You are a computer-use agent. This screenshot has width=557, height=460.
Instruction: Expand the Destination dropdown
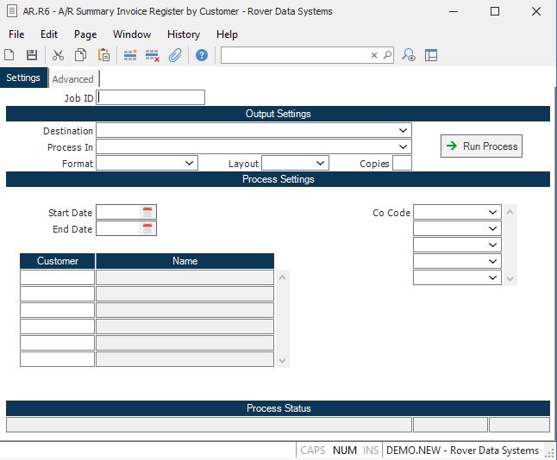click(x=404, y=131)
